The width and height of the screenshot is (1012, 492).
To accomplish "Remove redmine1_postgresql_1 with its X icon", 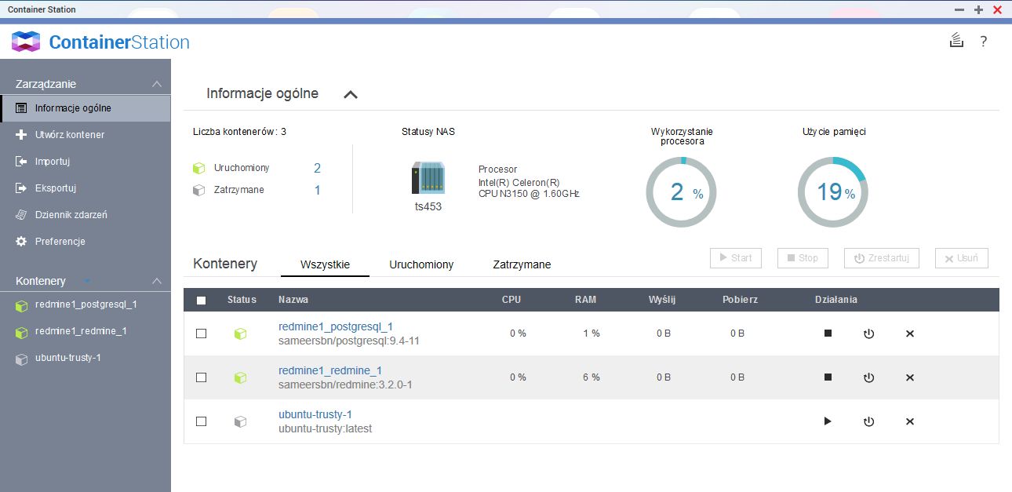I will [x=910, y=333].
